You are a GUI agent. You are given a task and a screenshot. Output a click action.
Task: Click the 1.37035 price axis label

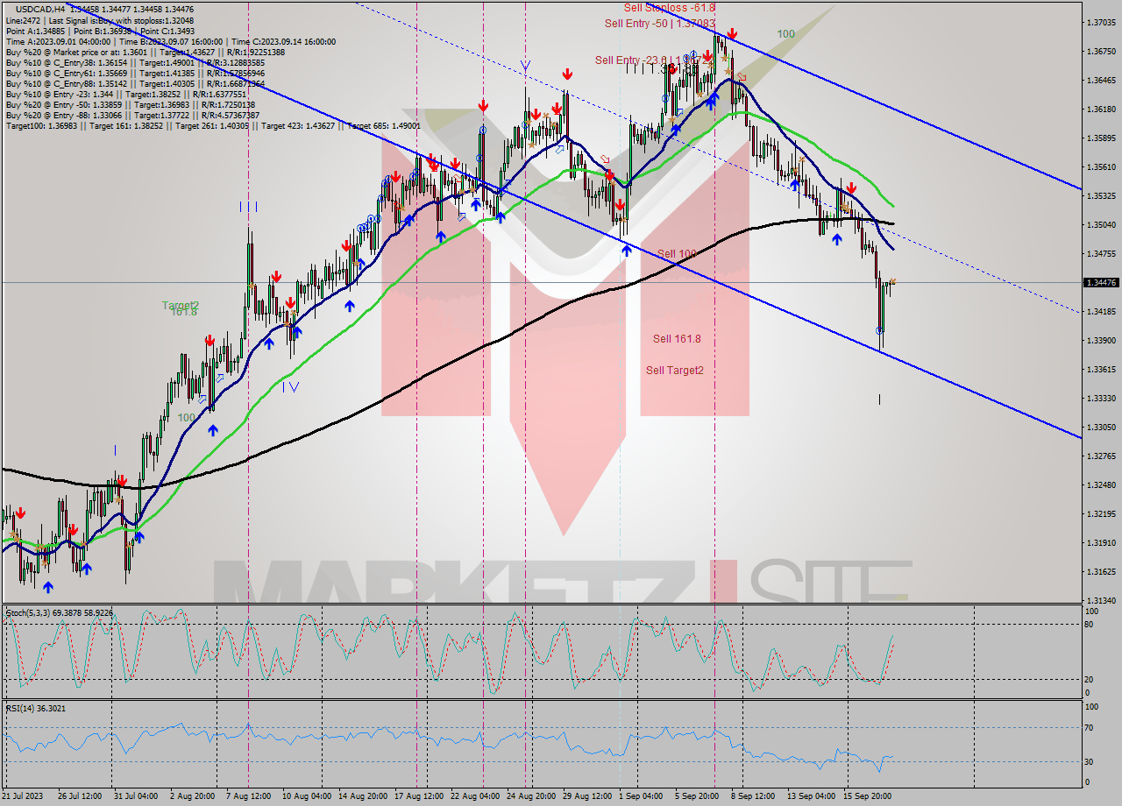coord(1100,22)
